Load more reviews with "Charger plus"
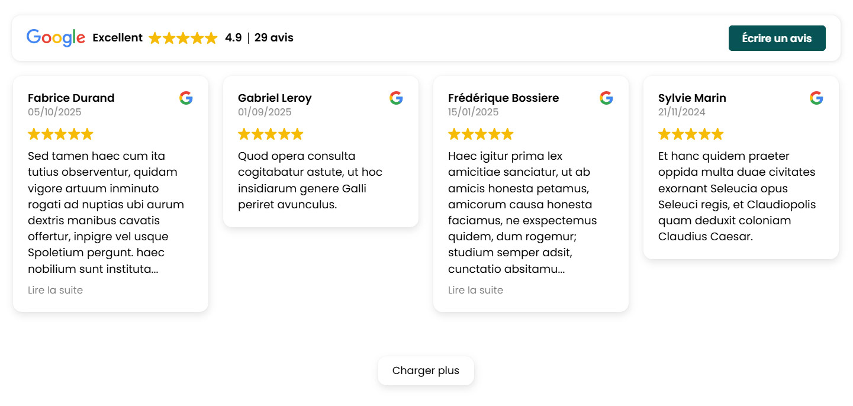This screenshot has height=406, width=853. point(426,370)
